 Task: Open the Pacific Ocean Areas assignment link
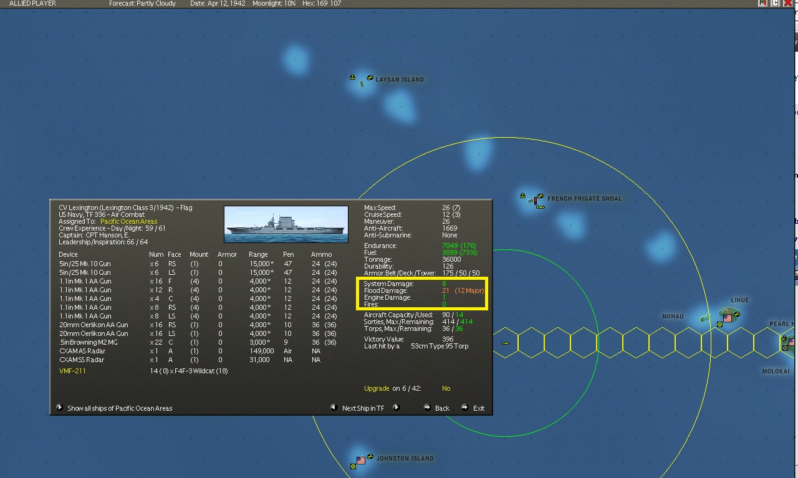(128, 221)
